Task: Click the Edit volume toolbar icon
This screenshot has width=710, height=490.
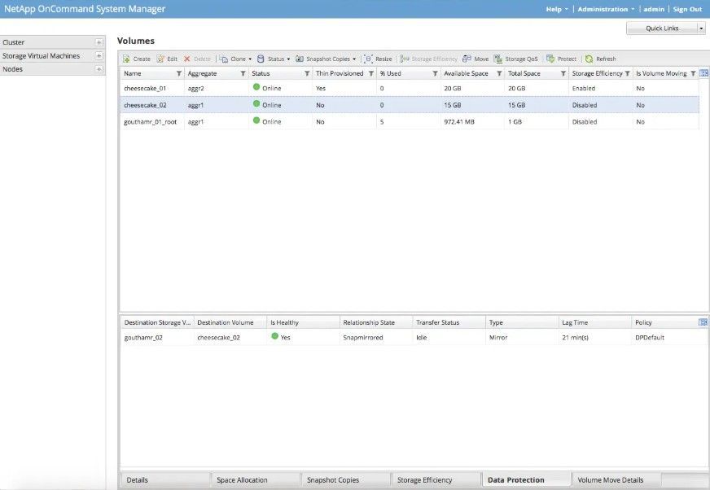Action: pyautogui.click(x=160, y=59)
